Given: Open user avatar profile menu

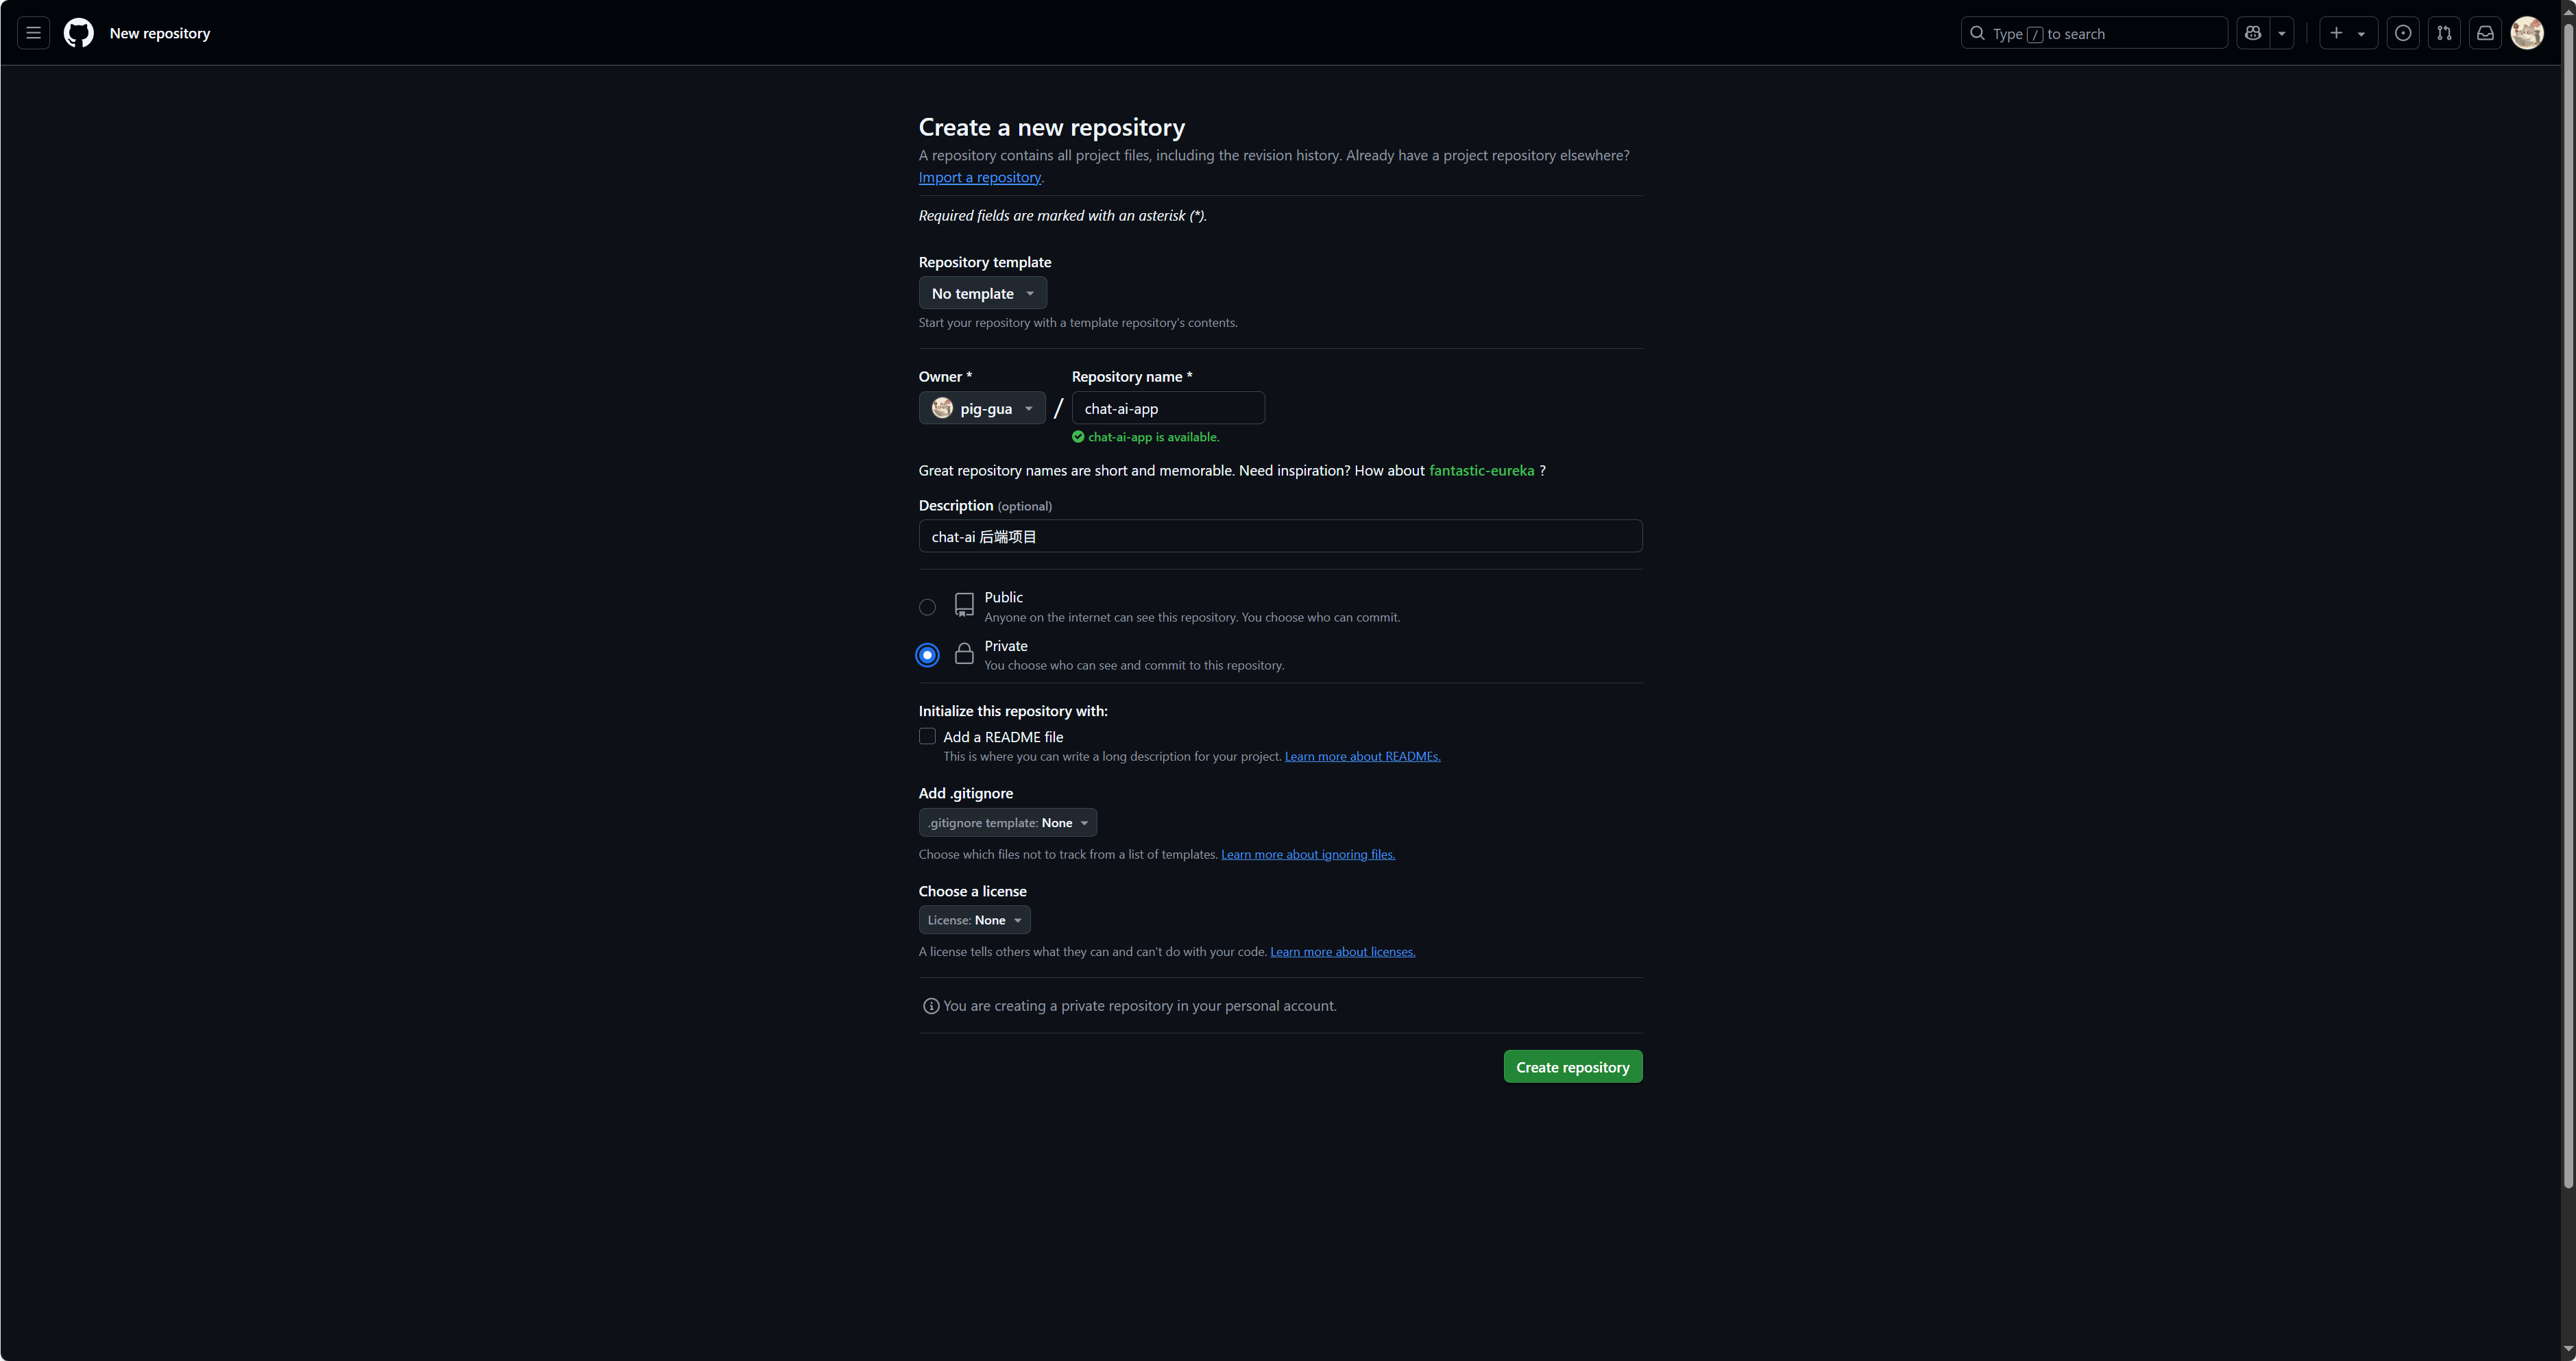Looking at the screenshot, I should click(2526, 33).
